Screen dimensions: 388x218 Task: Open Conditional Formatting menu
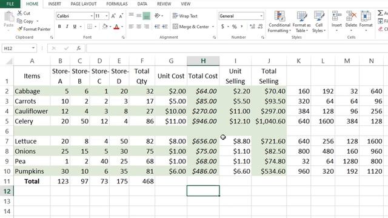pyautogui.click(x=279, y=22)
